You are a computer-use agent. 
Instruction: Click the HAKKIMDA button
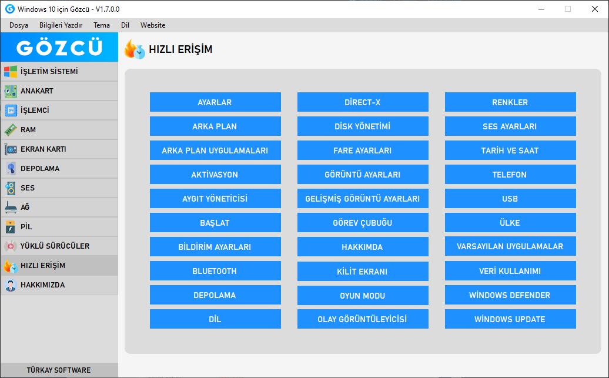363,247
